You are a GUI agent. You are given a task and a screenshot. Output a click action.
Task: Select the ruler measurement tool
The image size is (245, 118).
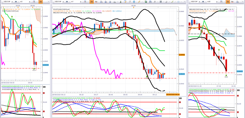[139, 2]
